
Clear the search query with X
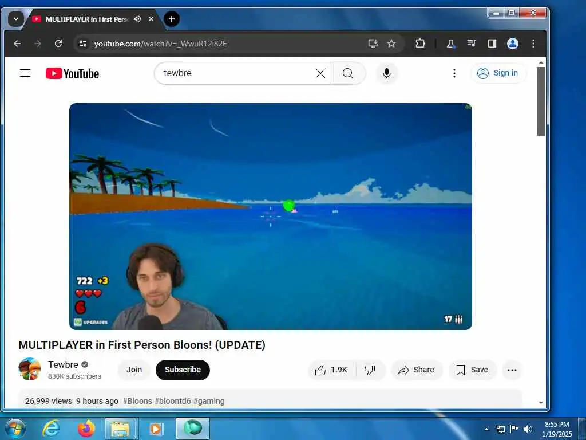[x=320, y=73]
